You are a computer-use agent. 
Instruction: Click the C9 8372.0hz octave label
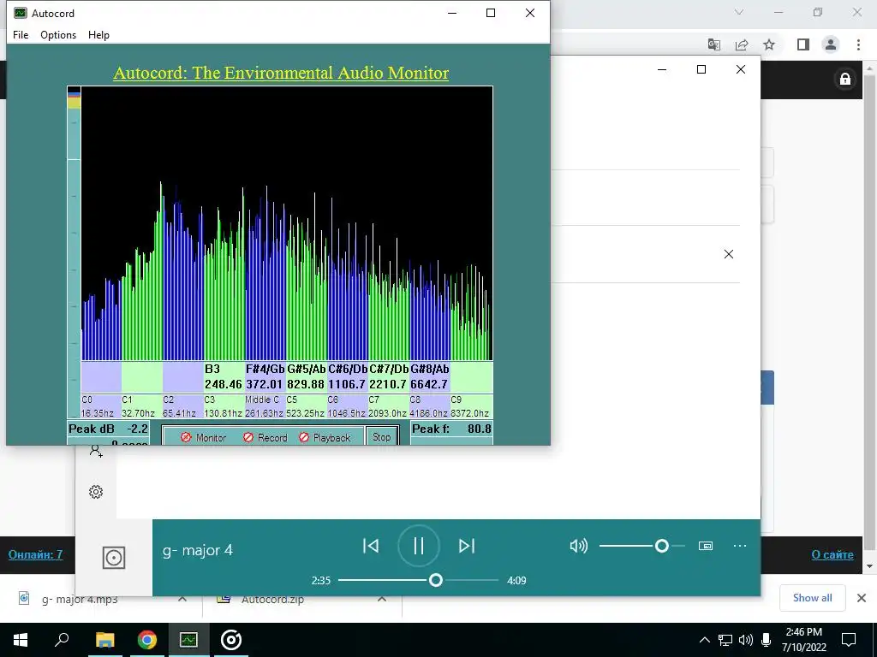(471, 406)
